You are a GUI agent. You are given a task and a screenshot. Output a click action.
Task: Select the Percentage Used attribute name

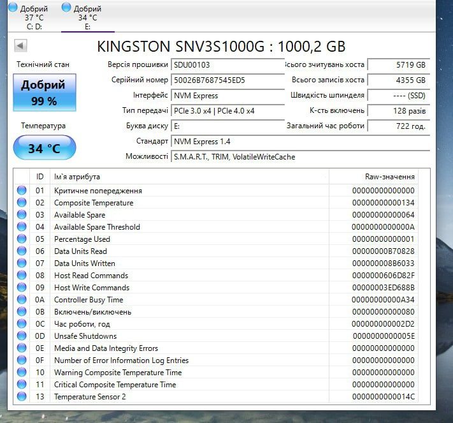click(x=82, y=239)
